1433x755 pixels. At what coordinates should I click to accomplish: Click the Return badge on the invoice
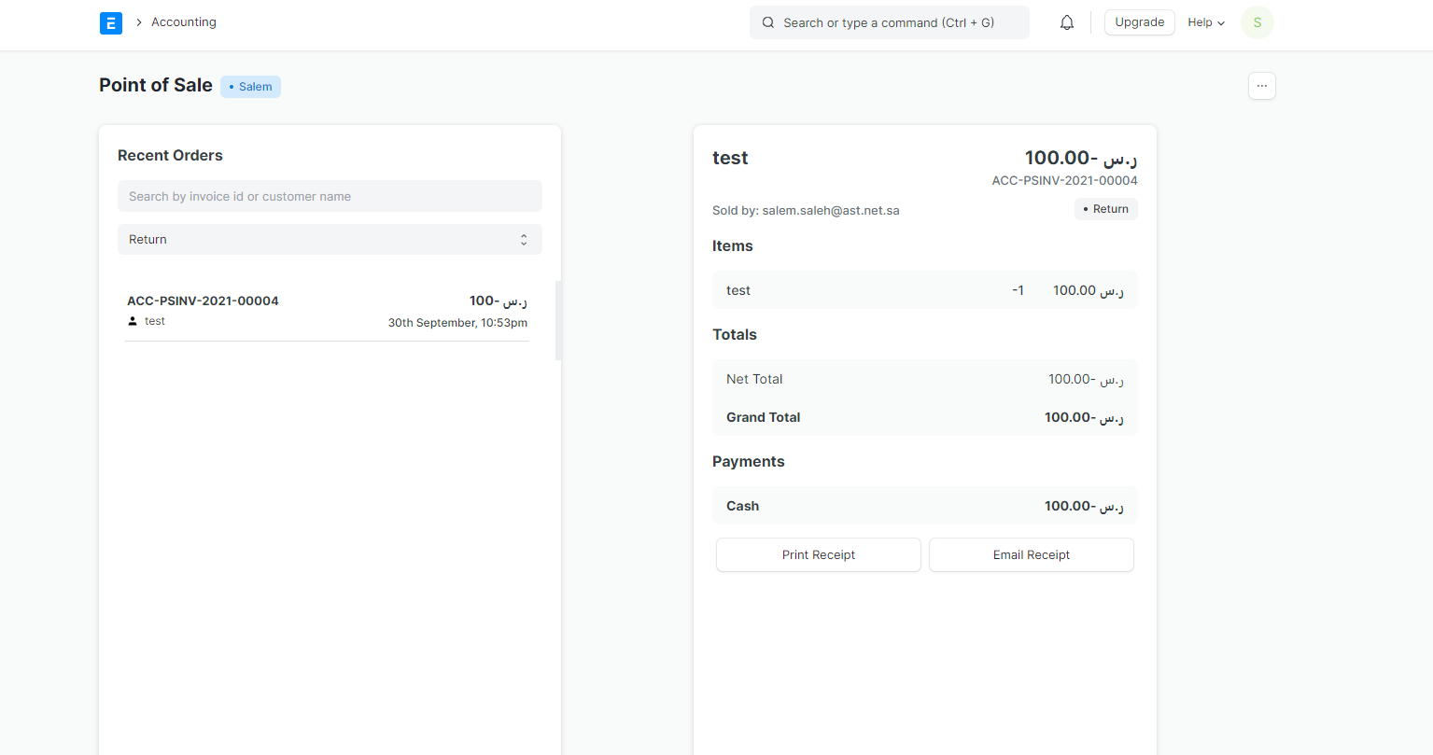1105,209
